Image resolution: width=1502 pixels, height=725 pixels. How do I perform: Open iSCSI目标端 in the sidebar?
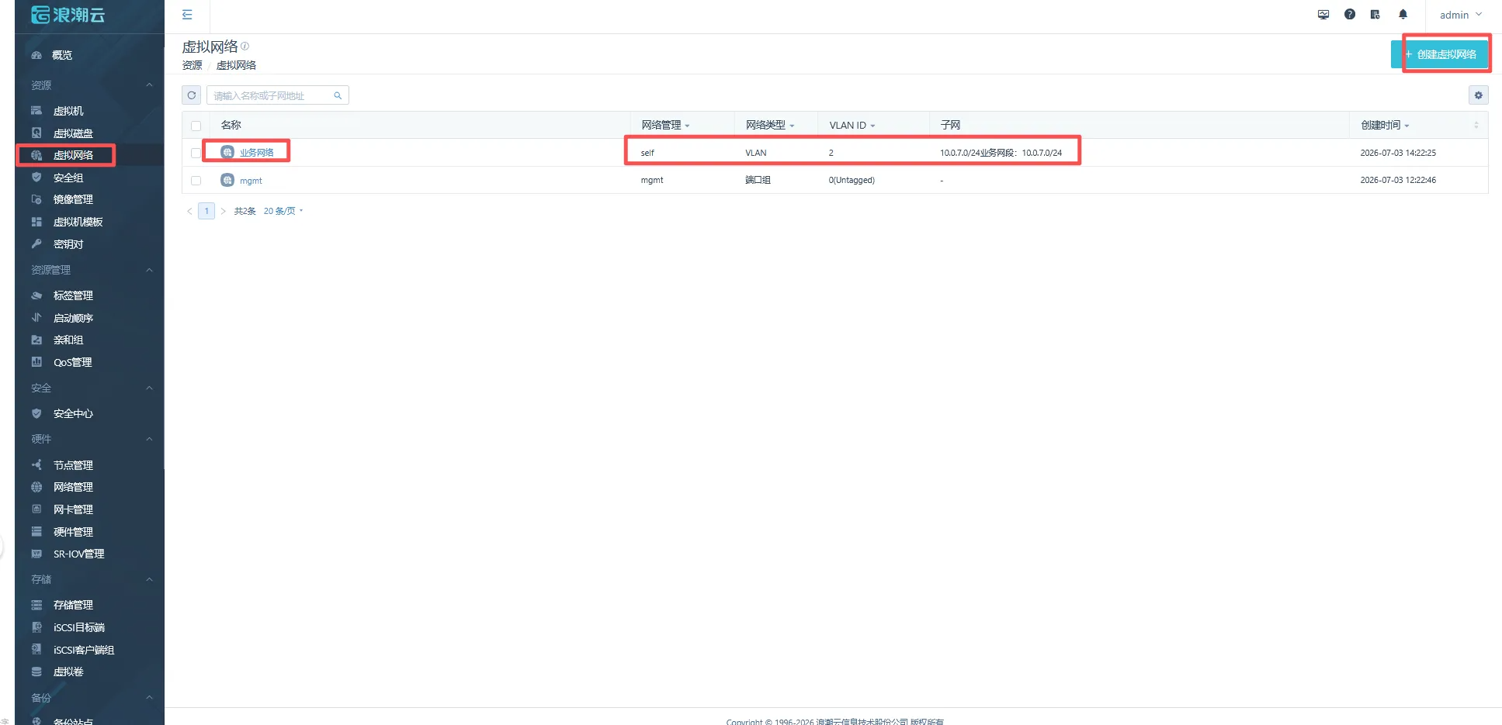(78, 627)
